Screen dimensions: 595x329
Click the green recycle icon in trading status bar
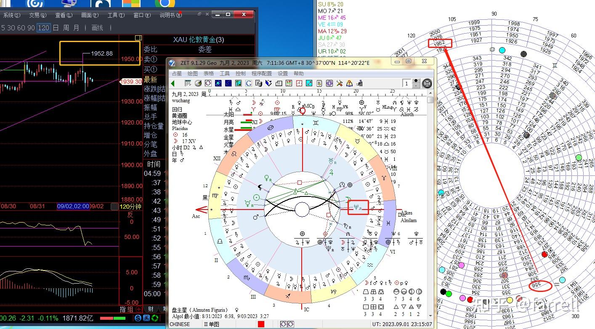pyautogui.click(x=155, y=318)
